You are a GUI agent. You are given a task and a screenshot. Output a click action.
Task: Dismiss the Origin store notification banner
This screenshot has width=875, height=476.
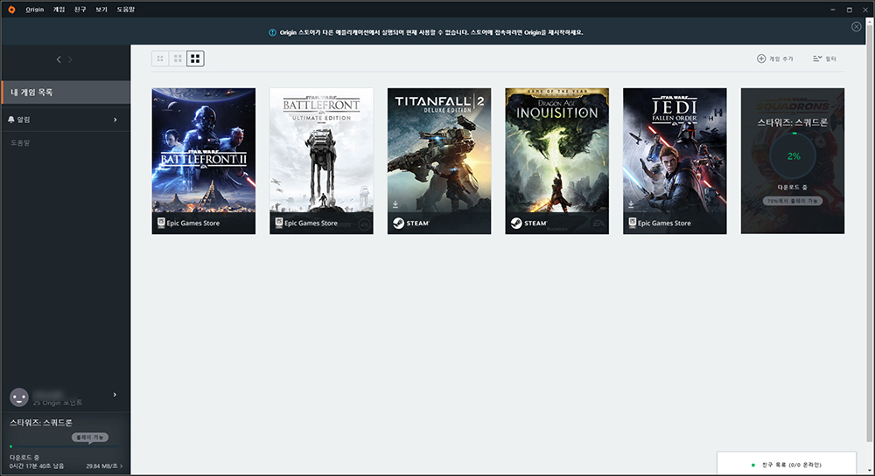(x=856, y=27)
